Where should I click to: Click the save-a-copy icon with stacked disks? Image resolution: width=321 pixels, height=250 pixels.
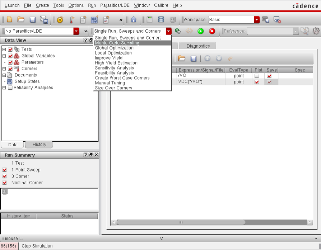(x=44, y=20)
